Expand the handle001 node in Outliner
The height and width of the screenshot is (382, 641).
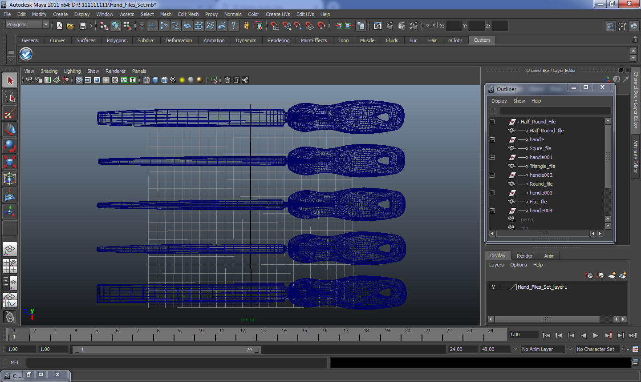pyautogui.click(x=492, y=157)
